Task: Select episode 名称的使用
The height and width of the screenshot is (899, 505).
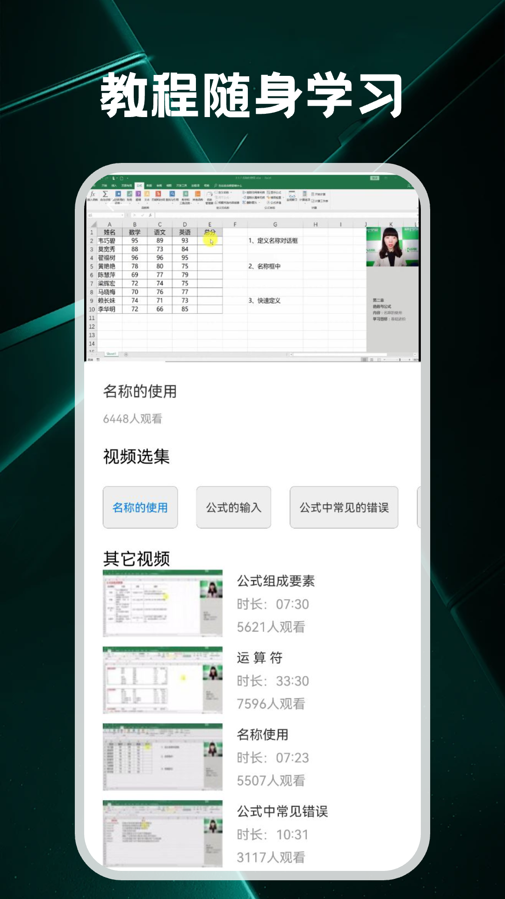Action: 140,508
